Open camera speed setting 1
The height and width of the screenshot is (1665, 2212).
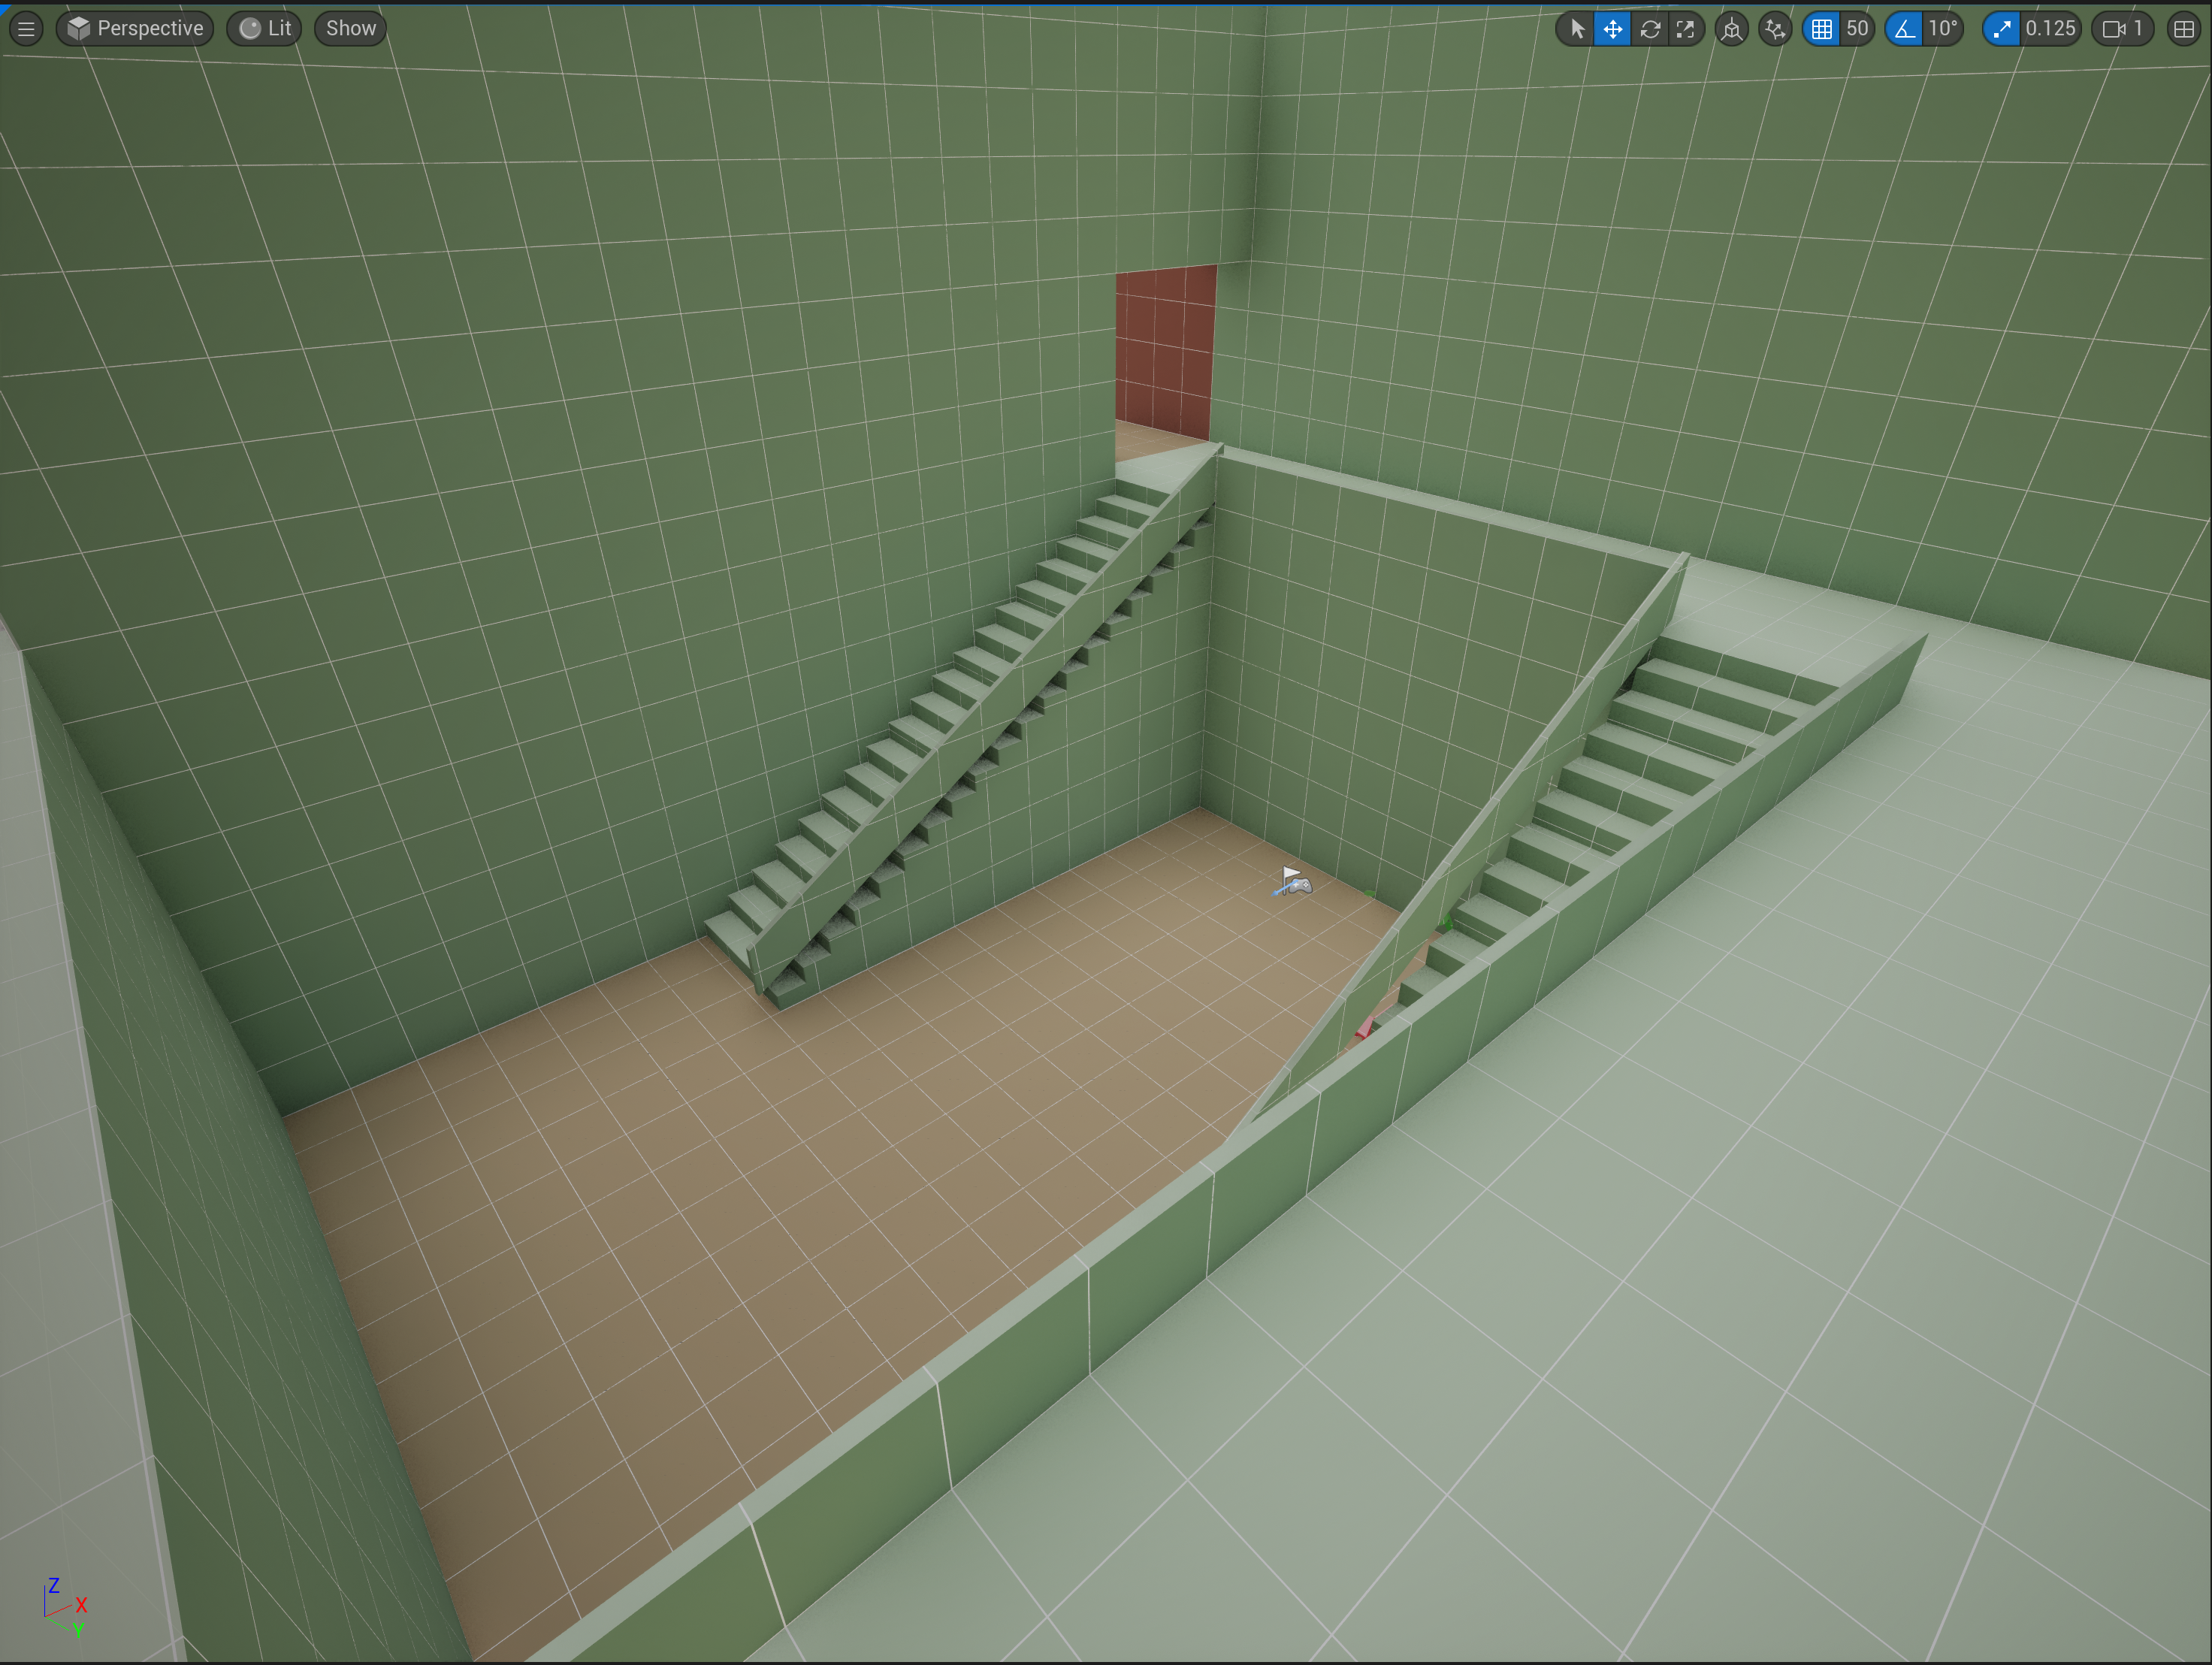pos(2122,29)
